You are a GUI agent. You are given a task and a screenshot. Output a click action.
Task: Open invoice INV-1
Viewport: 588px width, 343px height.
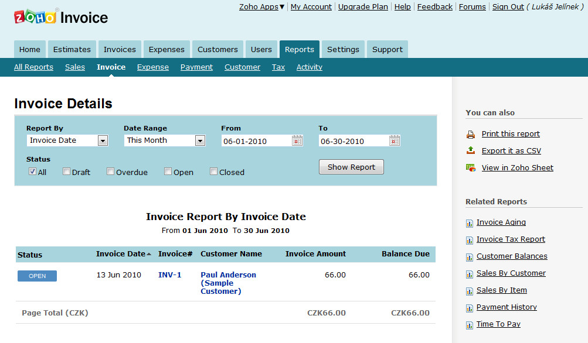(x=170, y=275)
